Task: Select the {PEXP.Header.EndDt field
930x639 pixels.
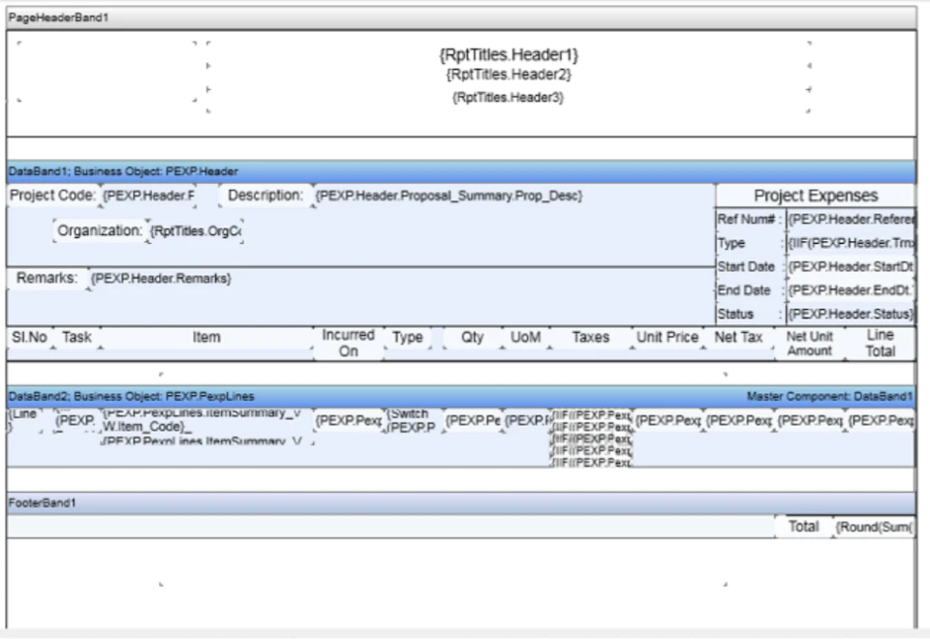Action: 851,290
